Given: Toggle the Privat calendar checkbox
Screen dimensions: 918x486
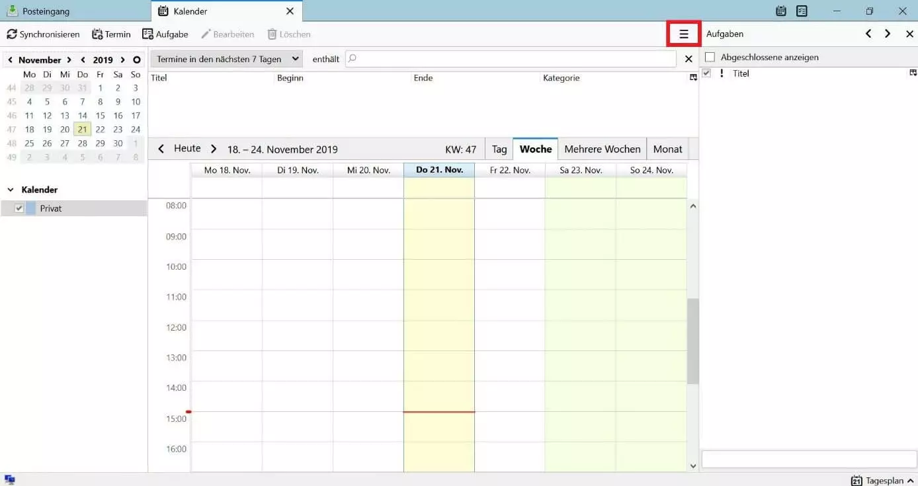Looking at the screenshot, I should coord(19,208).
